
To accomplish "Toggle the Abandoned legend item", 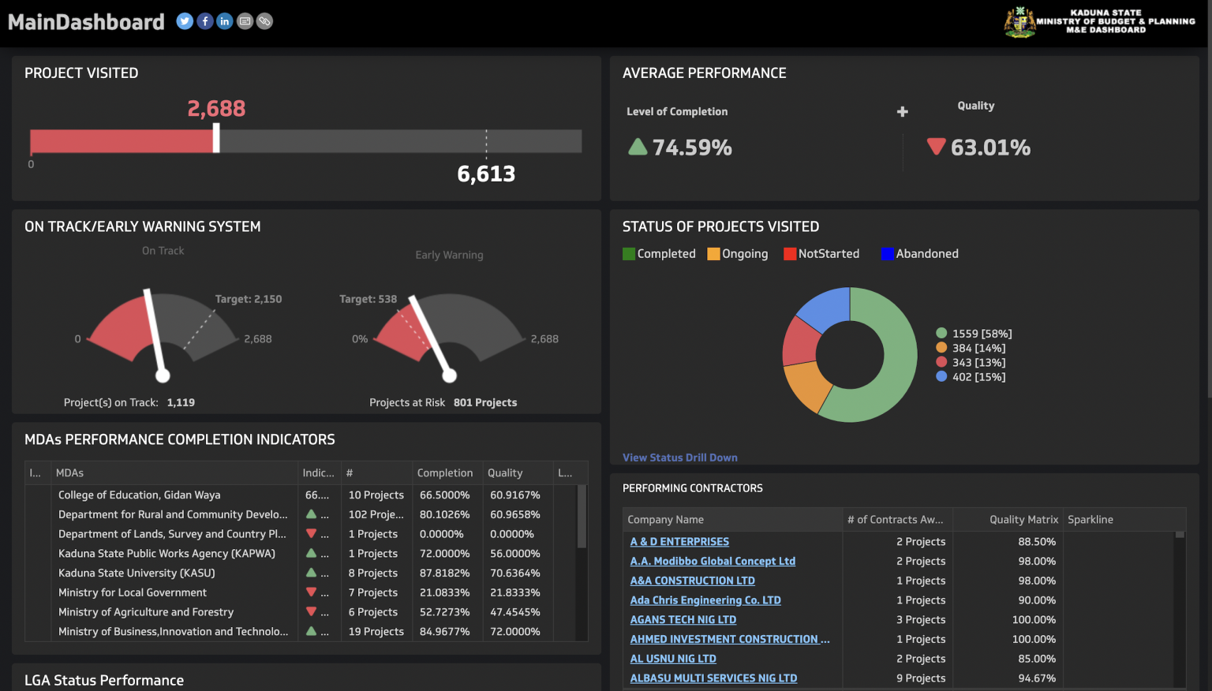I will (x=920, y=254).
